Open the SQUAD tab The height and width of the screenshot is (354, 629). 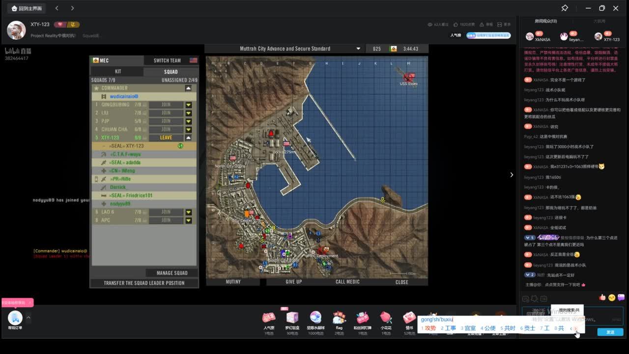(x=171, y=72)
